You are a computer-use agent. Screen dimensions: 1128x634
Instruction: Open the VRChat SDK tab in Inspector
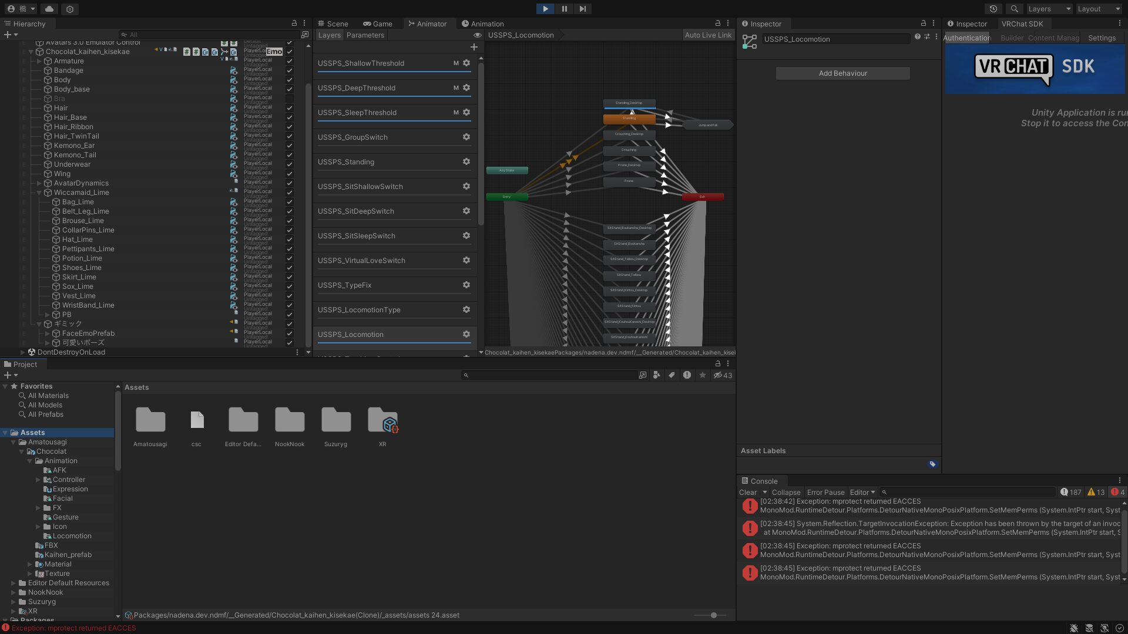[1023, 23]
